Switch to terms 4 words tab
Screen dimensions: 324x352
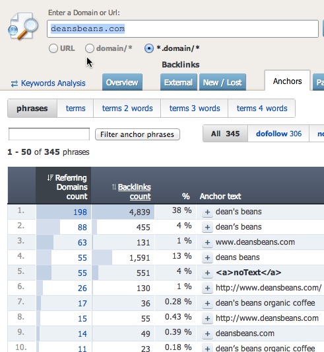click(262, 109)
